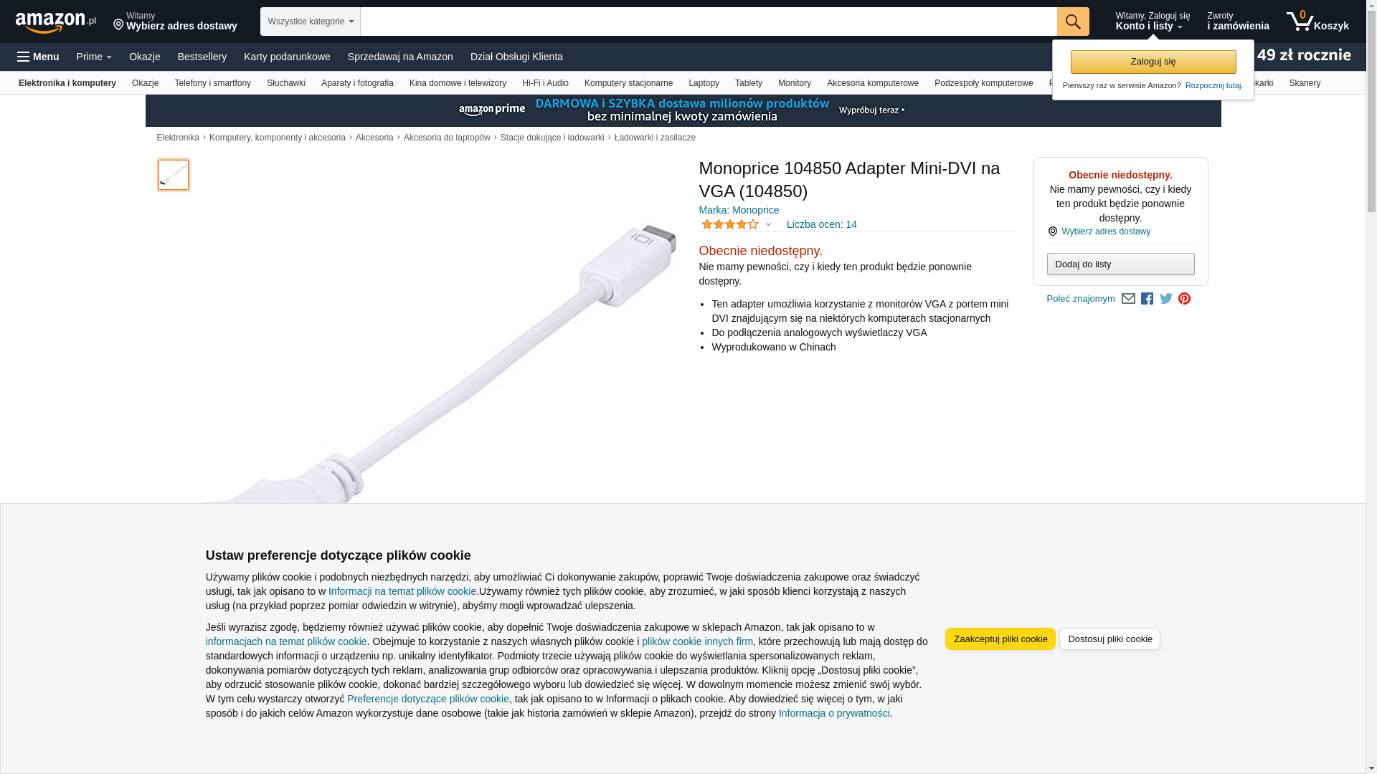Screen dimensions: 1377x774
Task: Expand Wszystkie kategorie search dropdown
Action: click(x=311, y=21)
